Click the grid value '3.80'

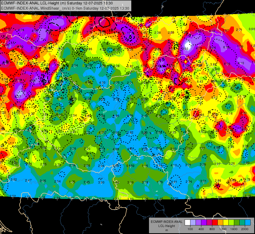pos(73,132)
